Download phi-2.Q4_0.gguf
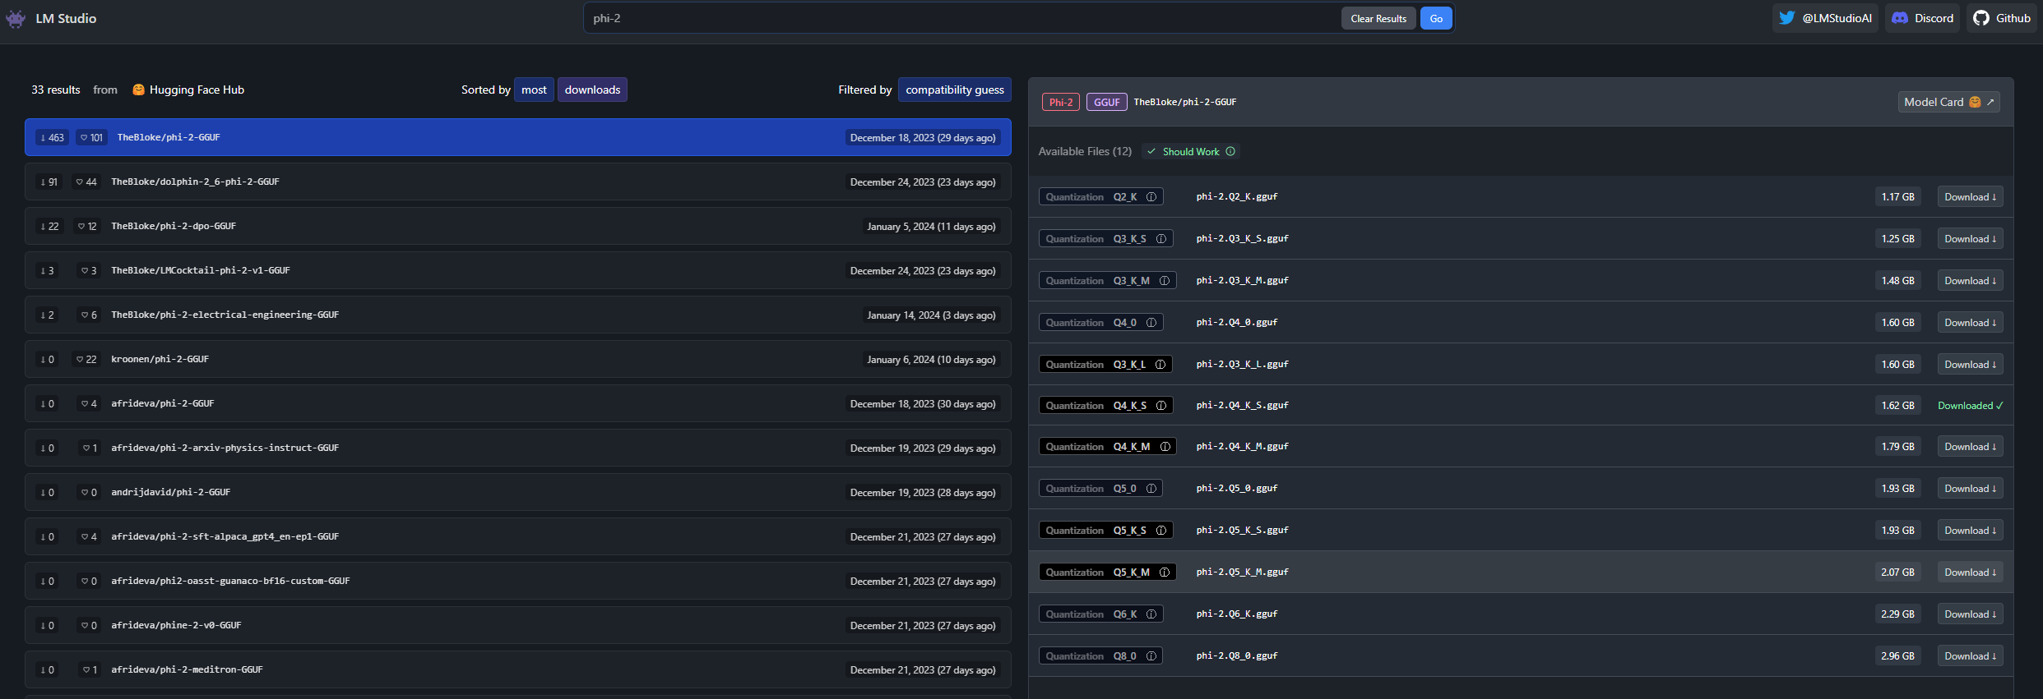Image resolution: width=2043 pixels, height=699 pixels. pyautogui.click(x=1970, y=323)
